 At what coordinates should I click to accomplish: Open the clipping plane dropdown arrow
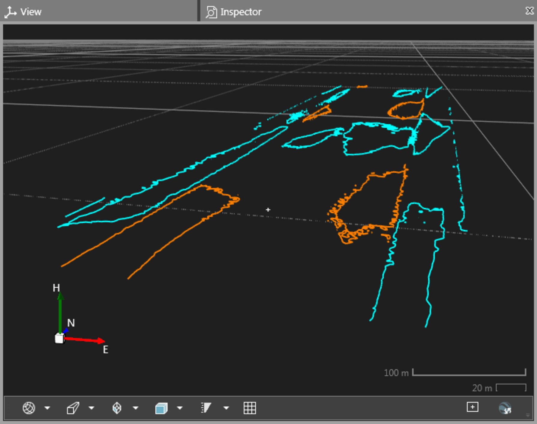tap(226, 408)
